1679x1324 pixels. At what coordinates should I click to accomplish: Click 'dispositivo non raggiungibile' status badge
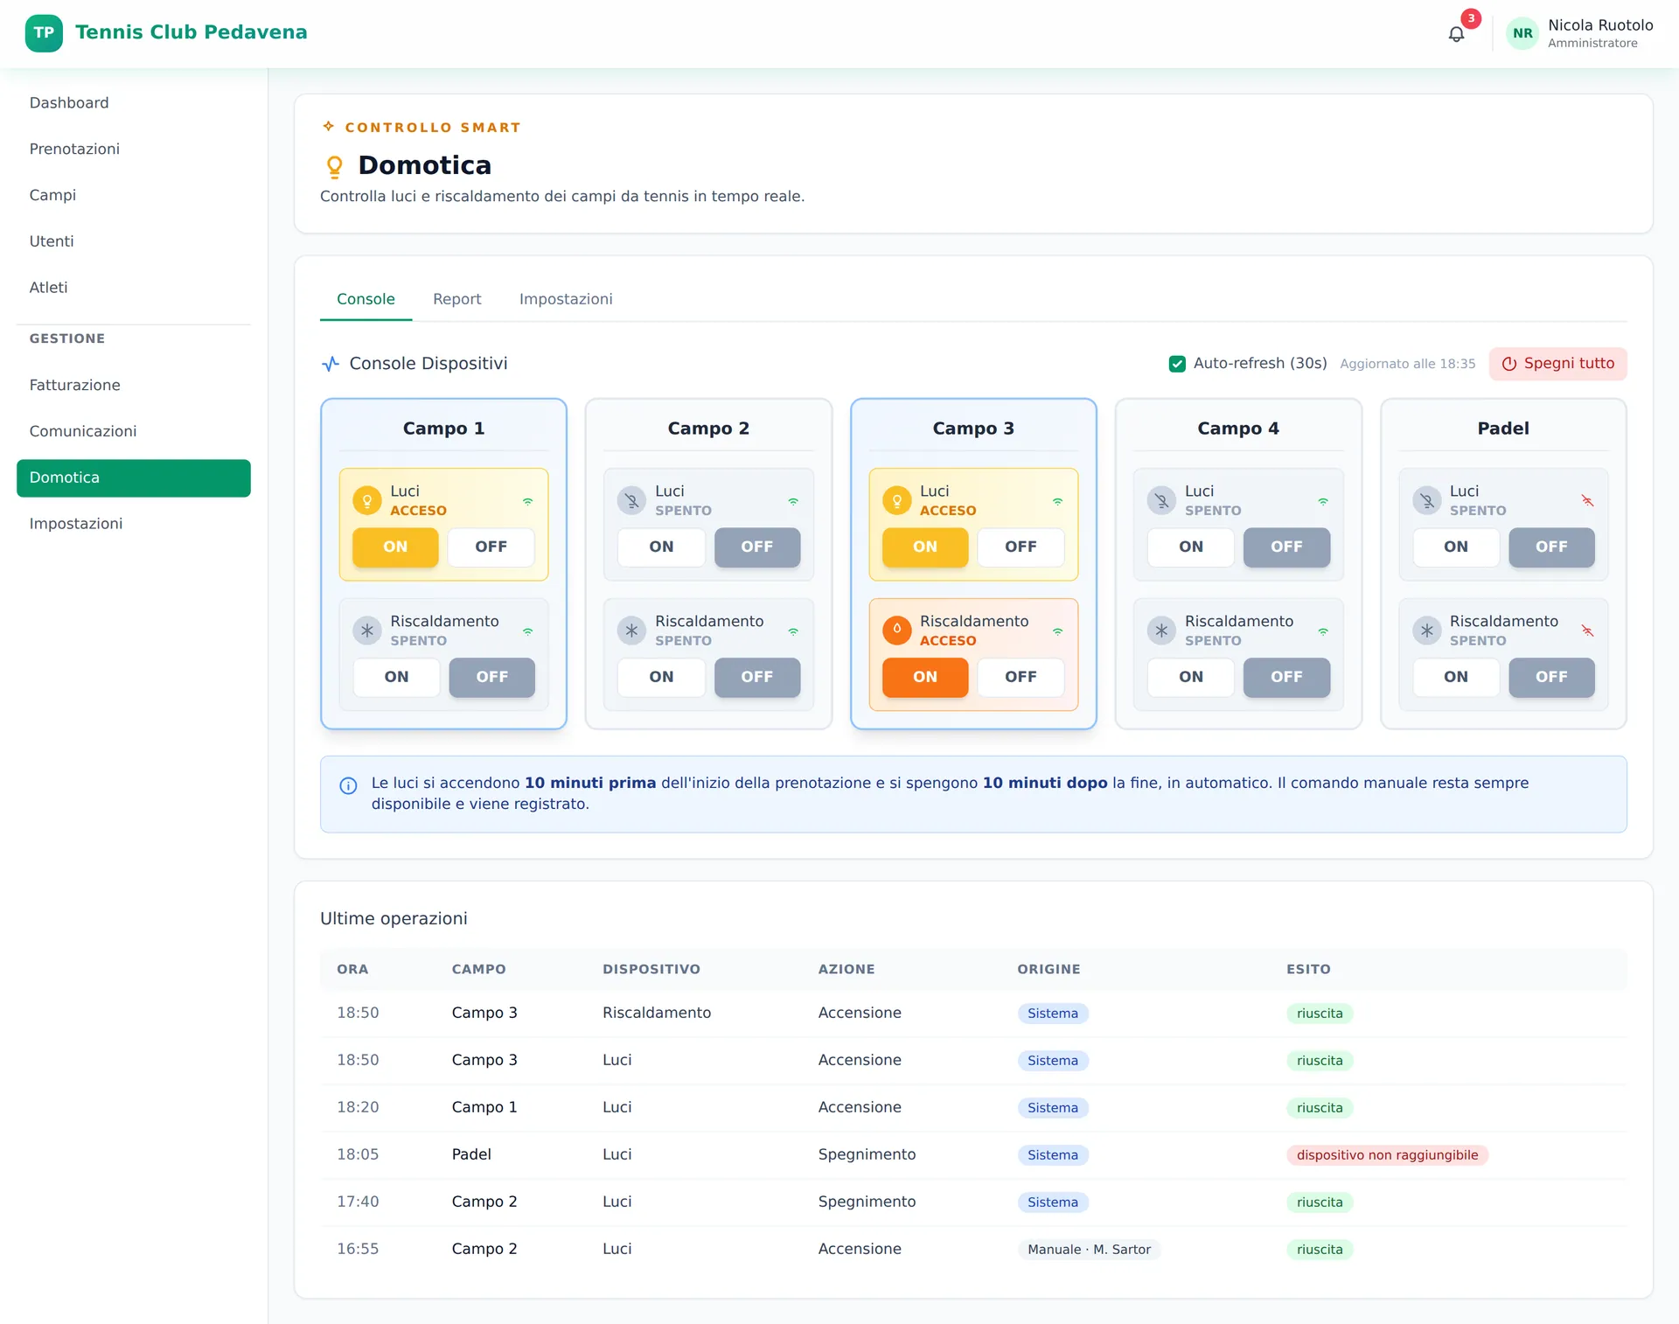click(1387, 1155)
